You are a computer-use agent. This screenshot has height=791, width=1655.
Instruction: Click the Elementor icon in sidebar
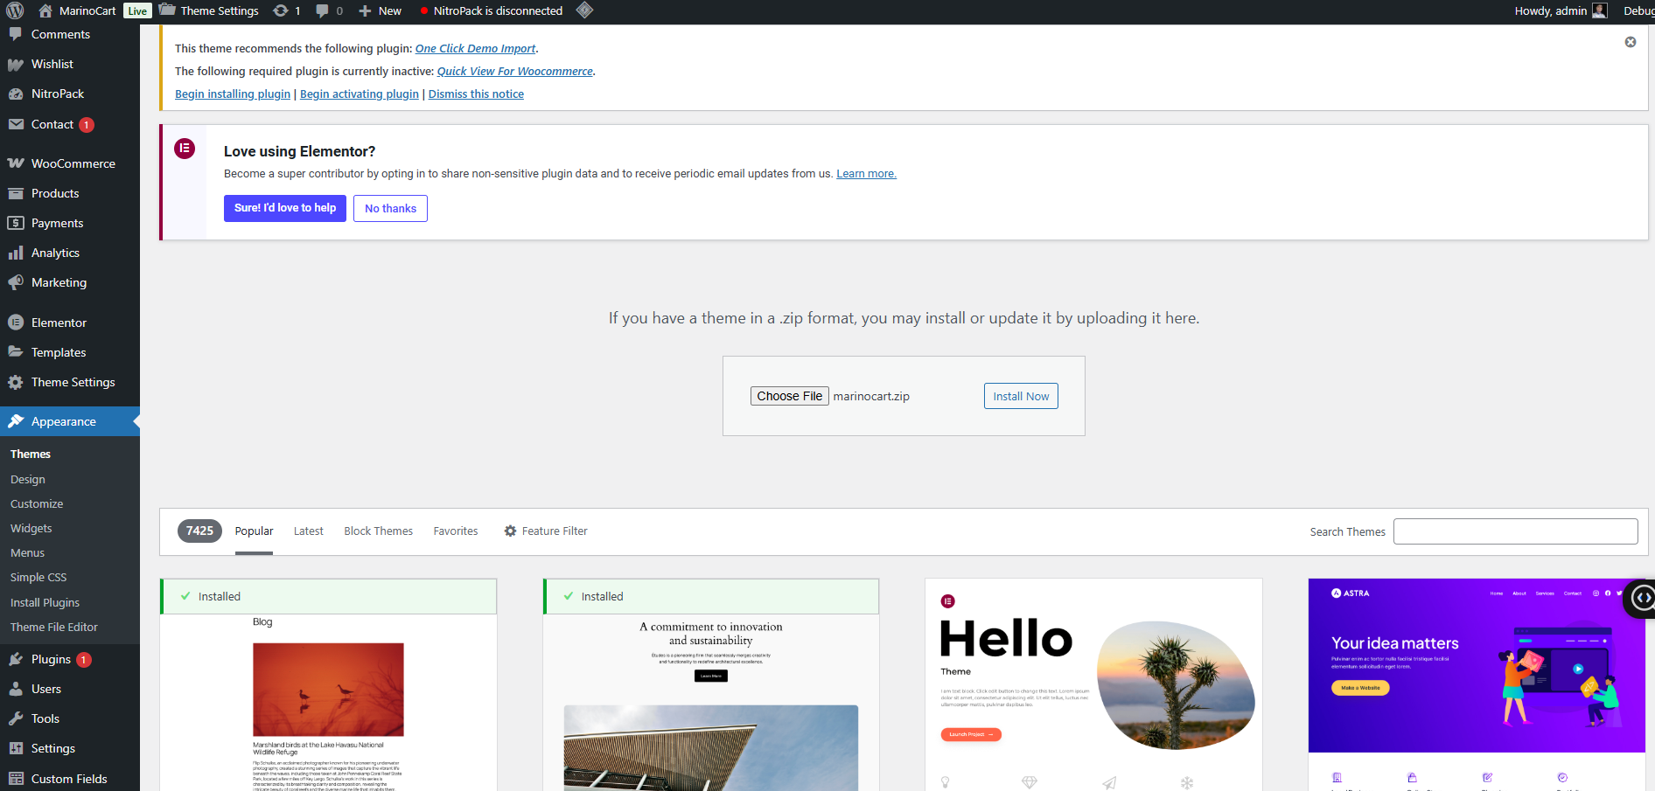click(16, 323)
